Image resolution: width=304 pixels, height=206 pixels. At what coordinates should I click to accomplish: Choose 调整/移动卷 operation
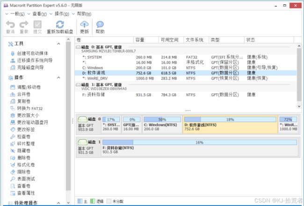[x=25, y=87]
